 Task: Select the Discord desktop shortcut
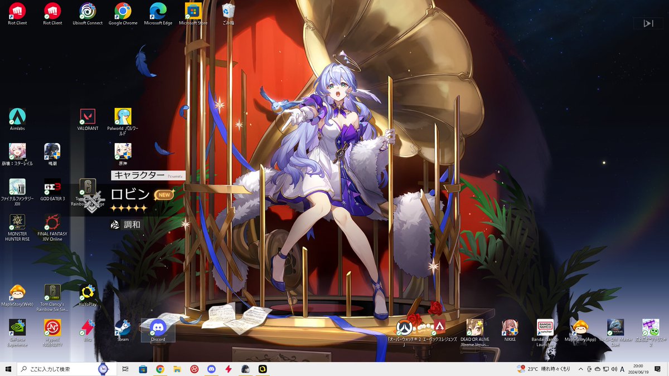point(158,330)
